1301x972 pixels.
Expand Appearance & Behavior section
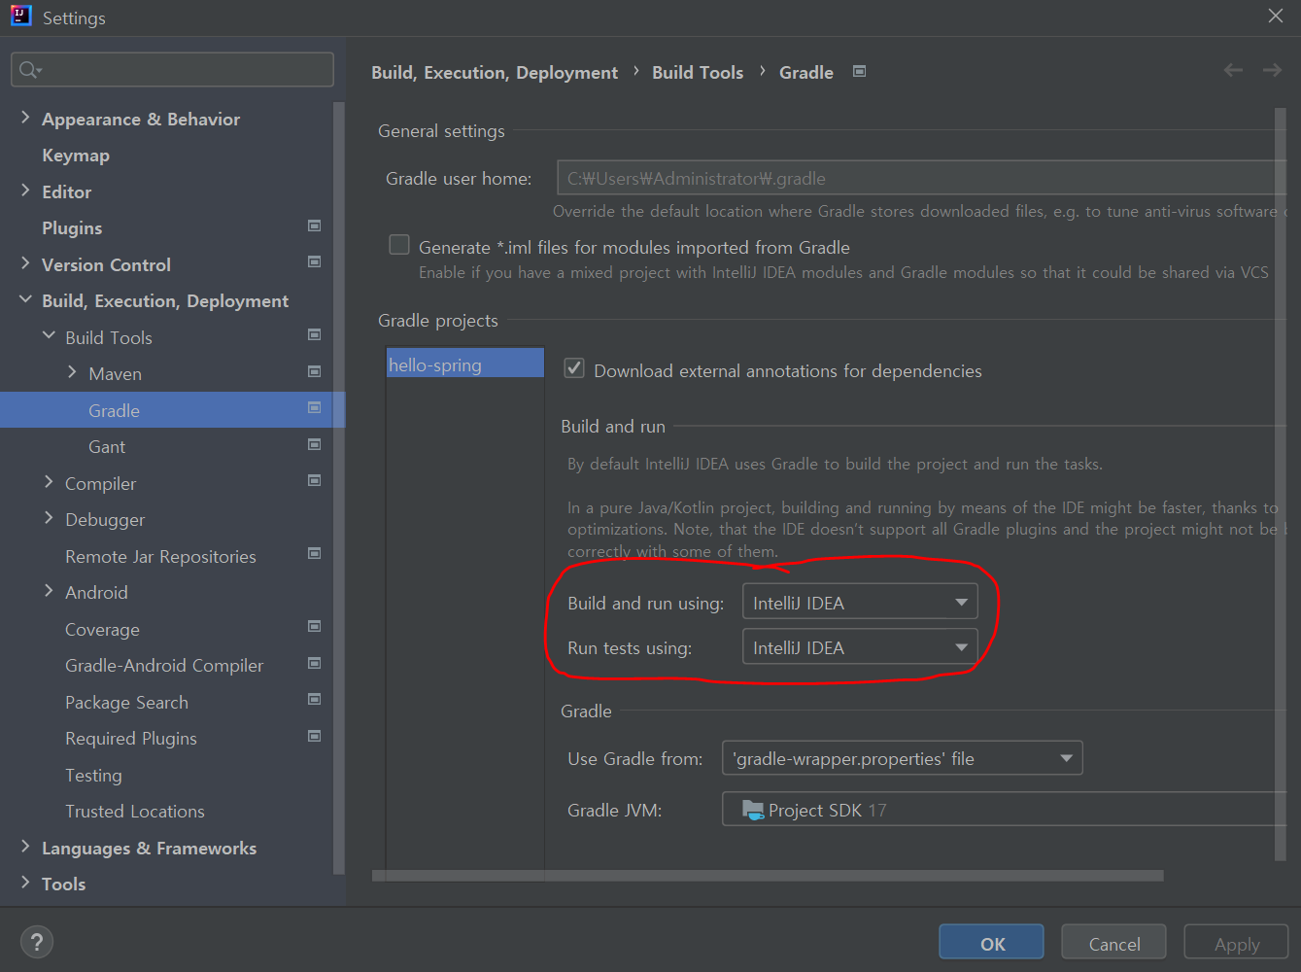25,117
